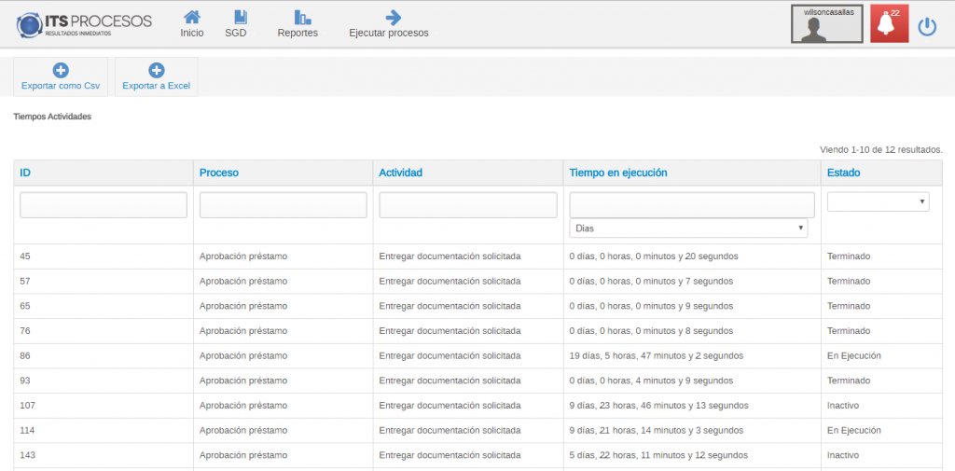
Task: Sort by Tiempo en ejecución column
Action: tap(618, 173)
